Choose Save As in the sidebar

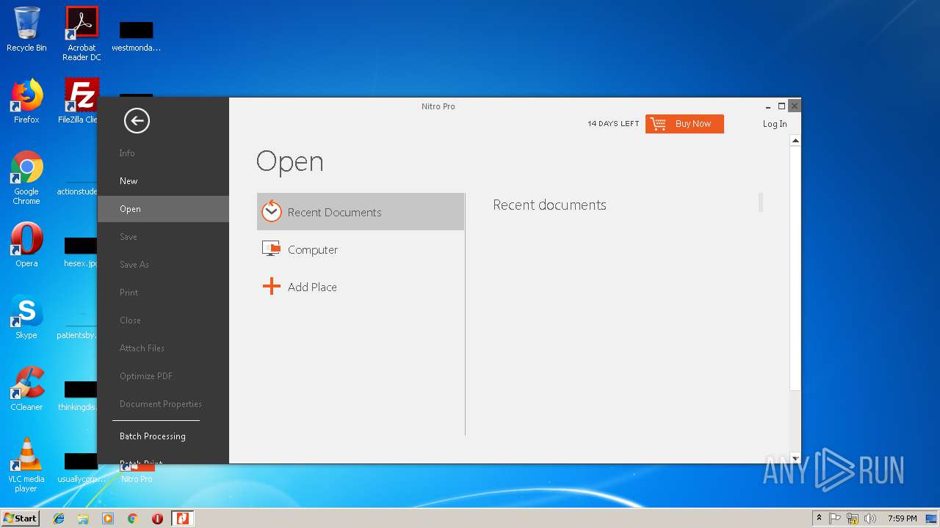(134, 265)
